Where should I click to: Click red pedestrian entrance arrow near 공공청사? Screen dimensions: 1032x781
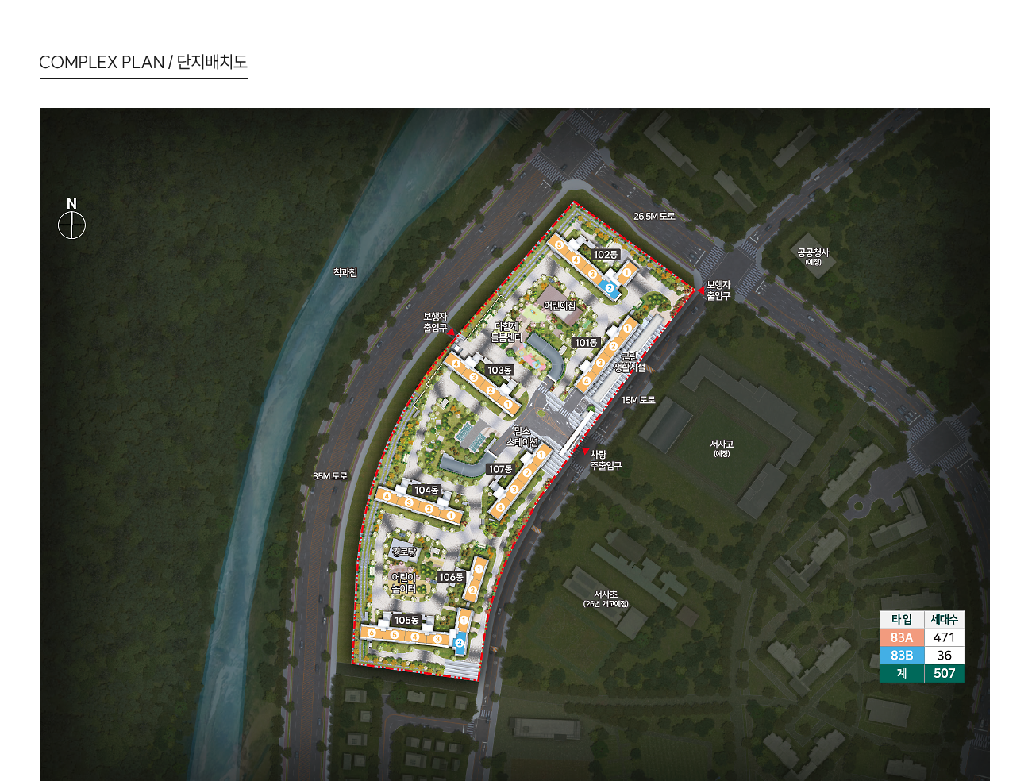pos(701,290)
